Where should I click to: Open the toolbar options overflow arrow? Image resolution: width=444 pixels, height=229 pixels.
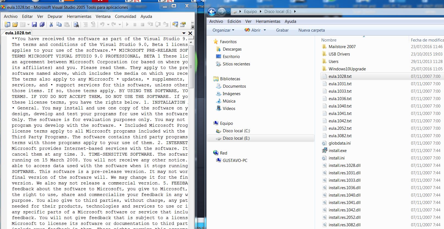[193, 24]
